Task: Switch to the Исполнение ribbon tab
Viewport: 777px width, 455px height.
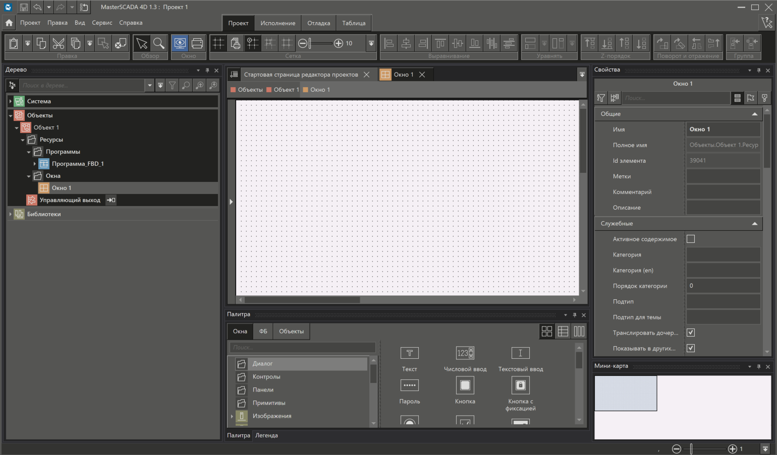Action: point(277,23)
